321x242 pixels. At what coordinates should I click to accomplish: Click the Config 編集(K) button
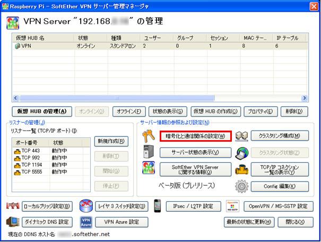[280, 186]
